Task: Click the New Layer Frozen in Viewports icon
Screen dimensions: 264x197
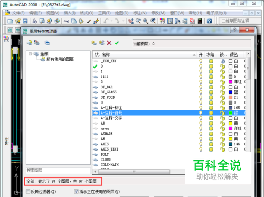Action: coord(102,43)
